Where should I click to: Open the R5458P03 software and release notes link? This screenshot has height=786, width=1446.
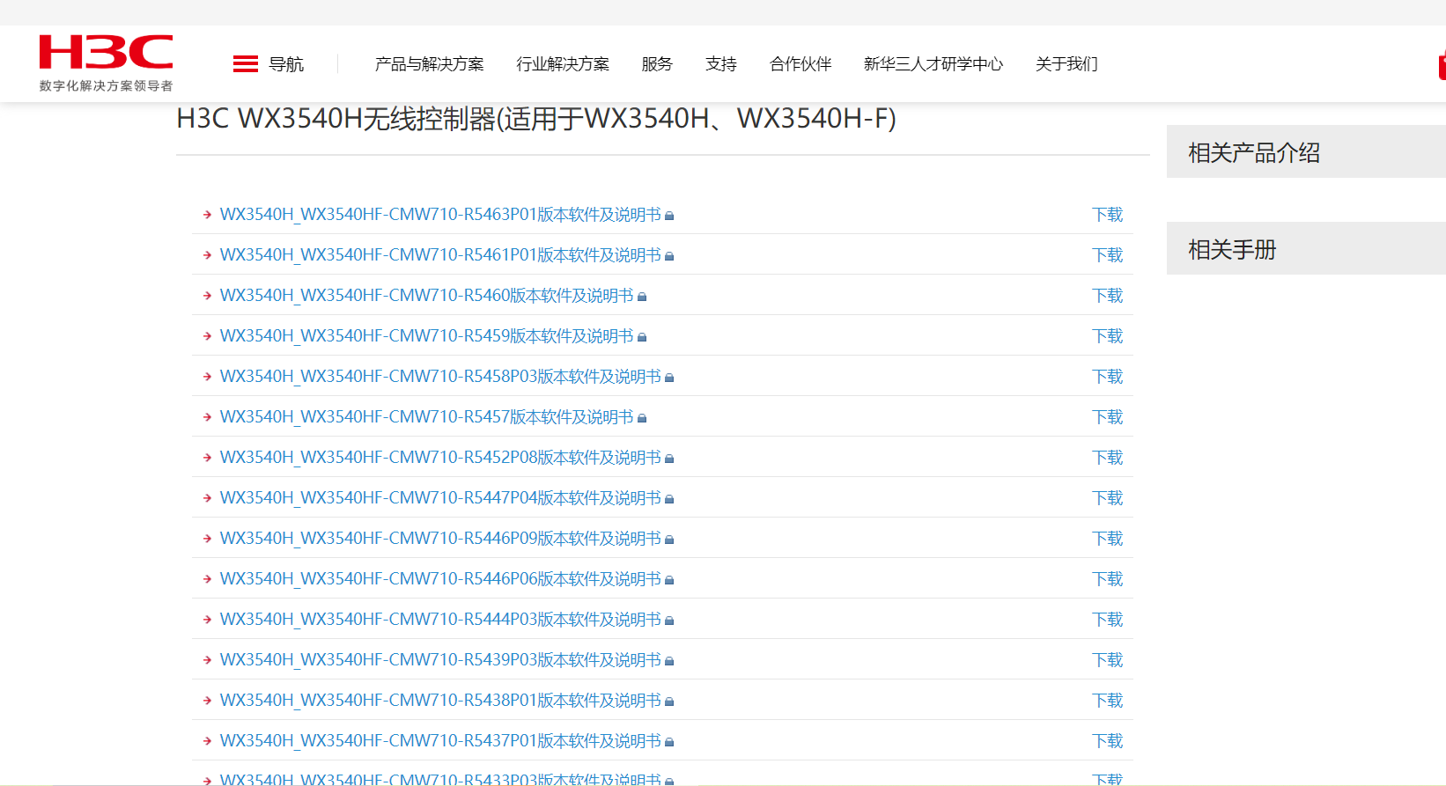[x=440, y=377]
